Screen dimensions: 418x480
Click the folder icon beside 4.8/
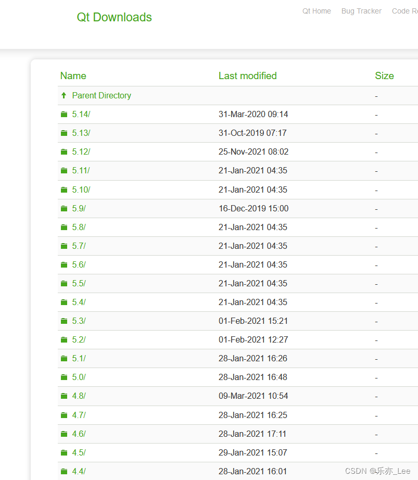(x=64, y=396)
